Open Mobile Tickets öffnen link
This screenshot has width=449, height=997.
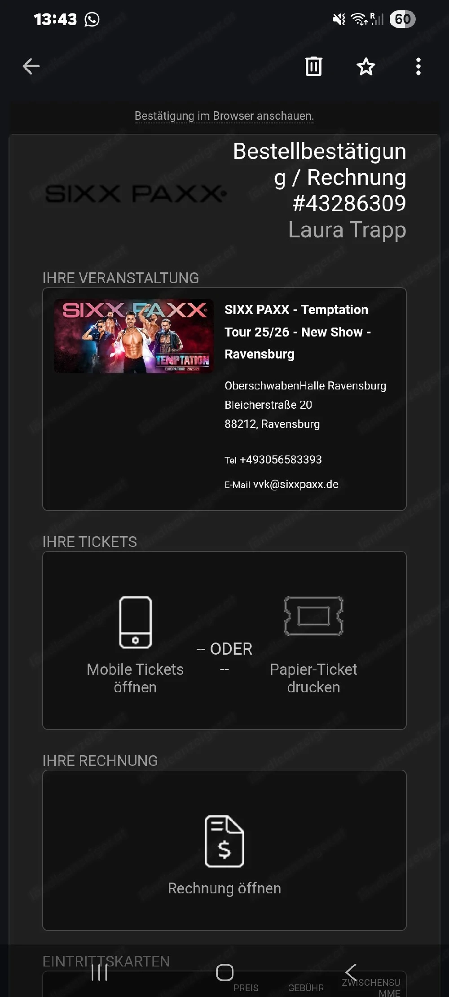[x=135, y=678]
